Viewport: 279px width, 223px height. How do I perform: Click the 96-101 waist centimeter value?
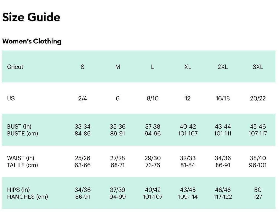pyautogui.click(x=258, y=165)
